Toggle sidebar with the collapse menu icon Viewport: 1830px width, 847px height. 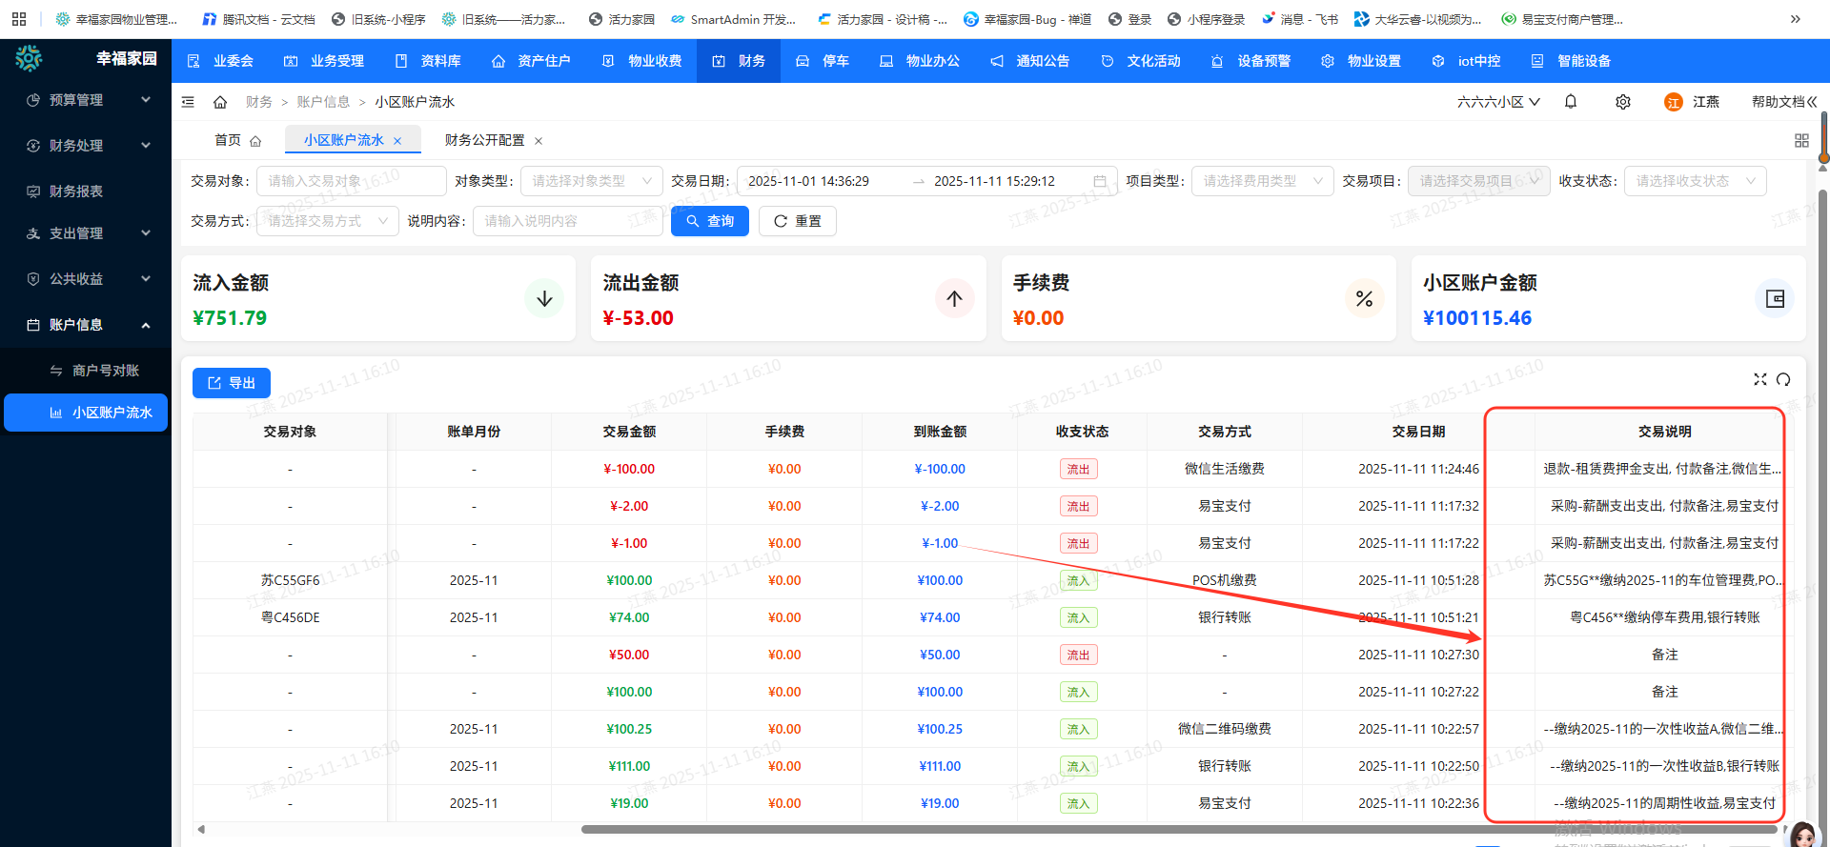tap(188, 102)
